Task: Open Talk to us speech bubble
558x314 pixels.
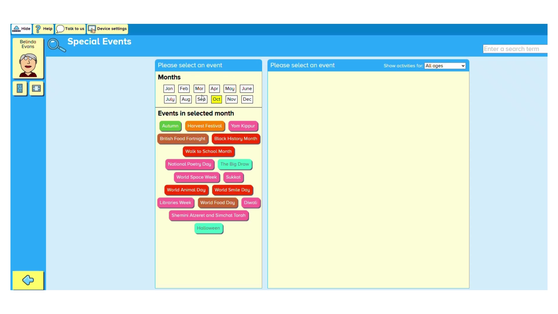Action: [x=71, y=29]
